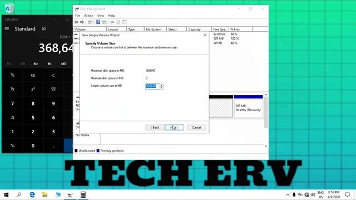Image resolution: width=356 pixels, height=200 pixels.
Task: Sort by Volume column header
Action: click(x=90, y=29)
